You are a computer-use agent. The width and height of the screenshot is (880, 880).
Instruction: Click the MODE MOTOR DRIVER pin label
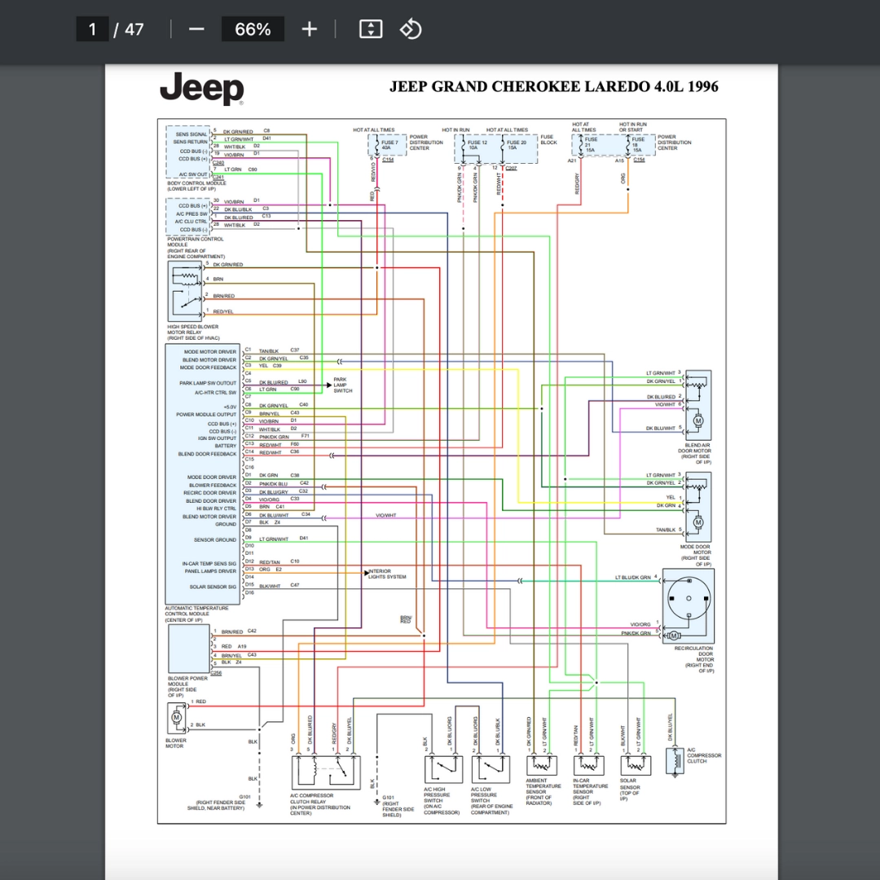[210, 352]
